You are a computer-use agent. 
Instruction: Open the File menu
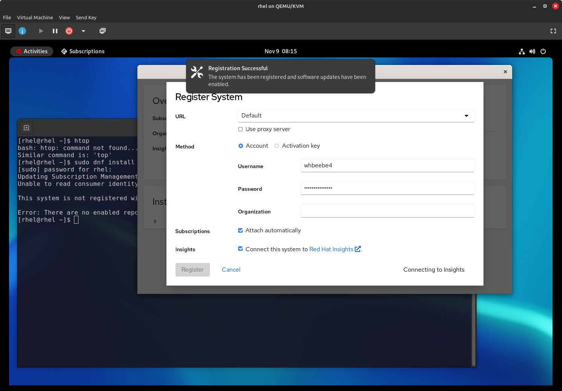click(7, 17)
